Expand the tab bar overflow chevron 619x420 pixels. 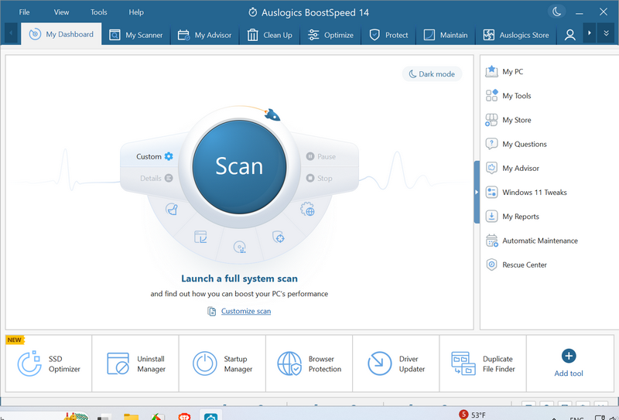[x=607, y=34]
